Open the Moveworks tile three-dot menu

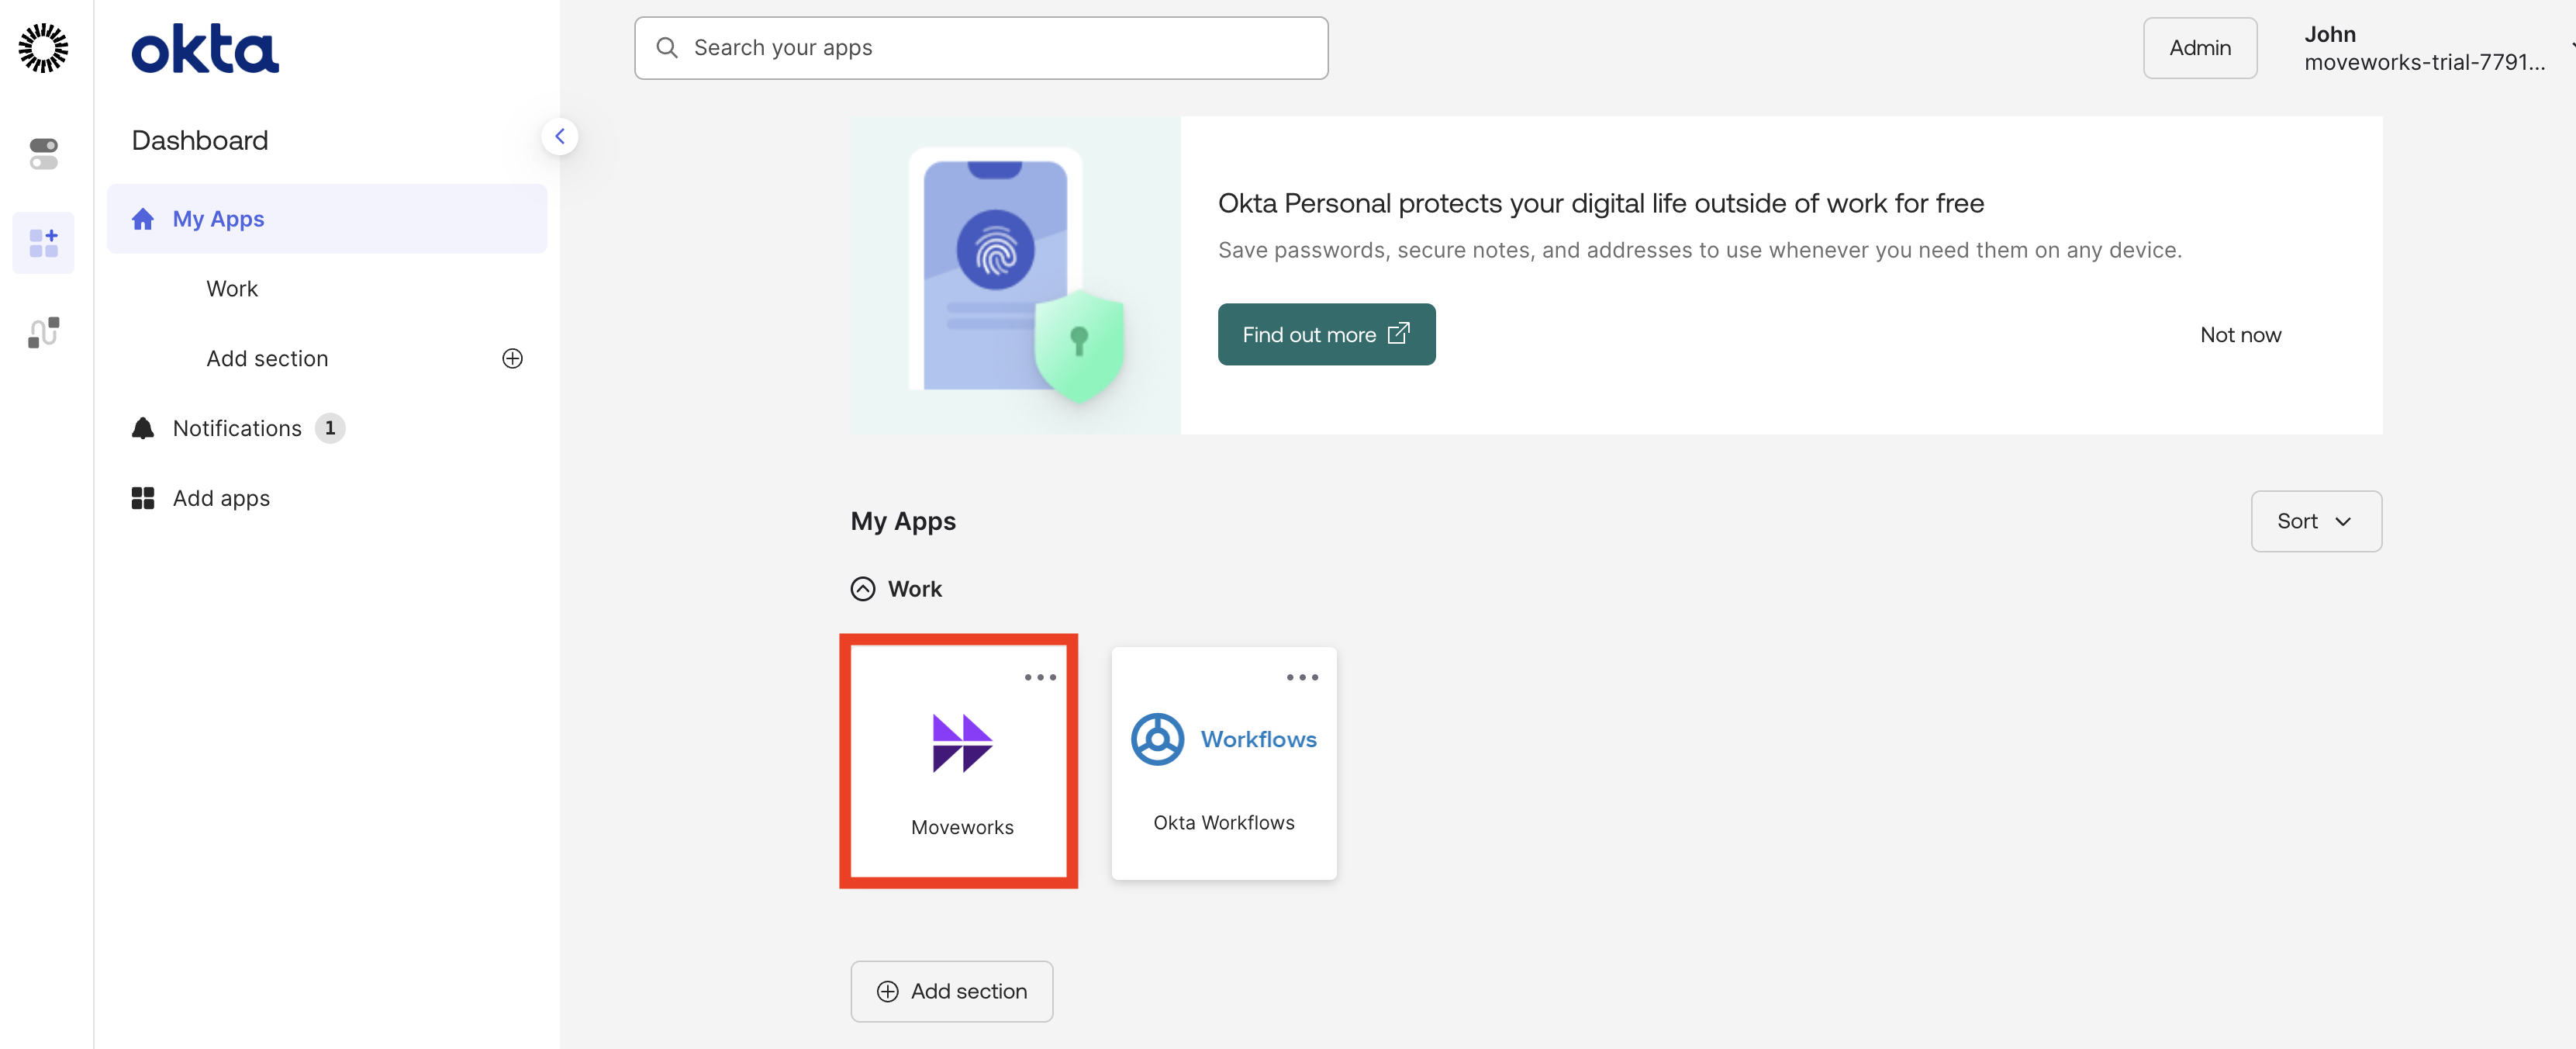point(1040,677)
